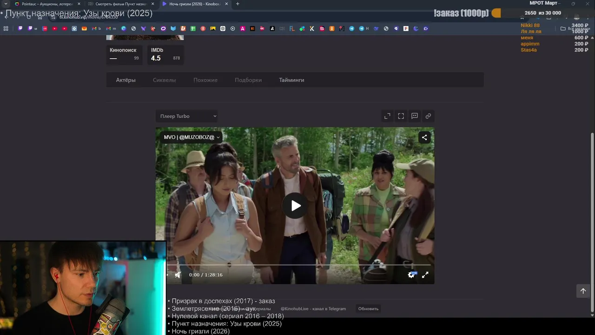Click the share icon on the video
Viewport: 595px width, 335px height.
pyautogui.click(x=424, y=137)
